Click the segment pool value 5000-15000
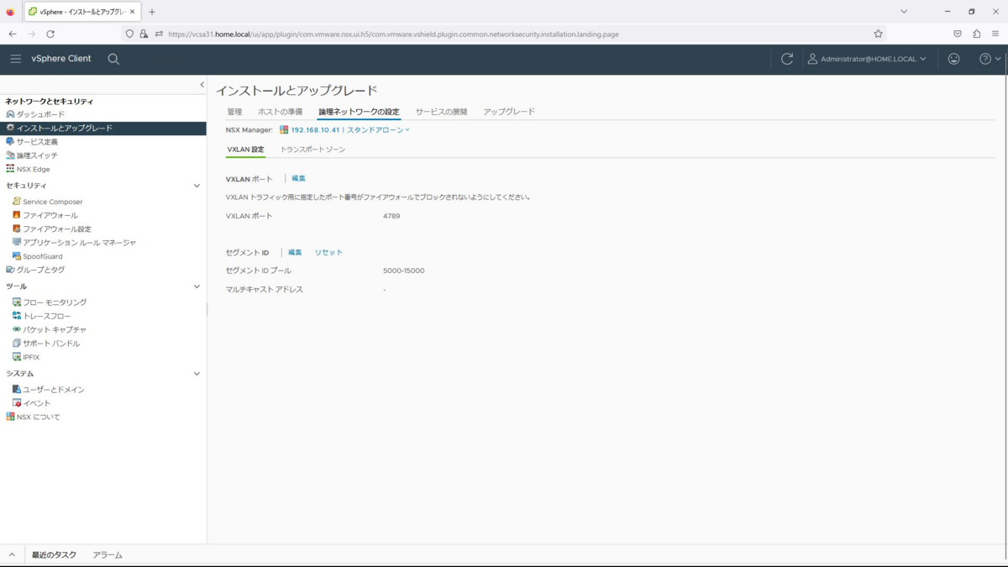This screenshot has height=567, width=1008. 404,270
